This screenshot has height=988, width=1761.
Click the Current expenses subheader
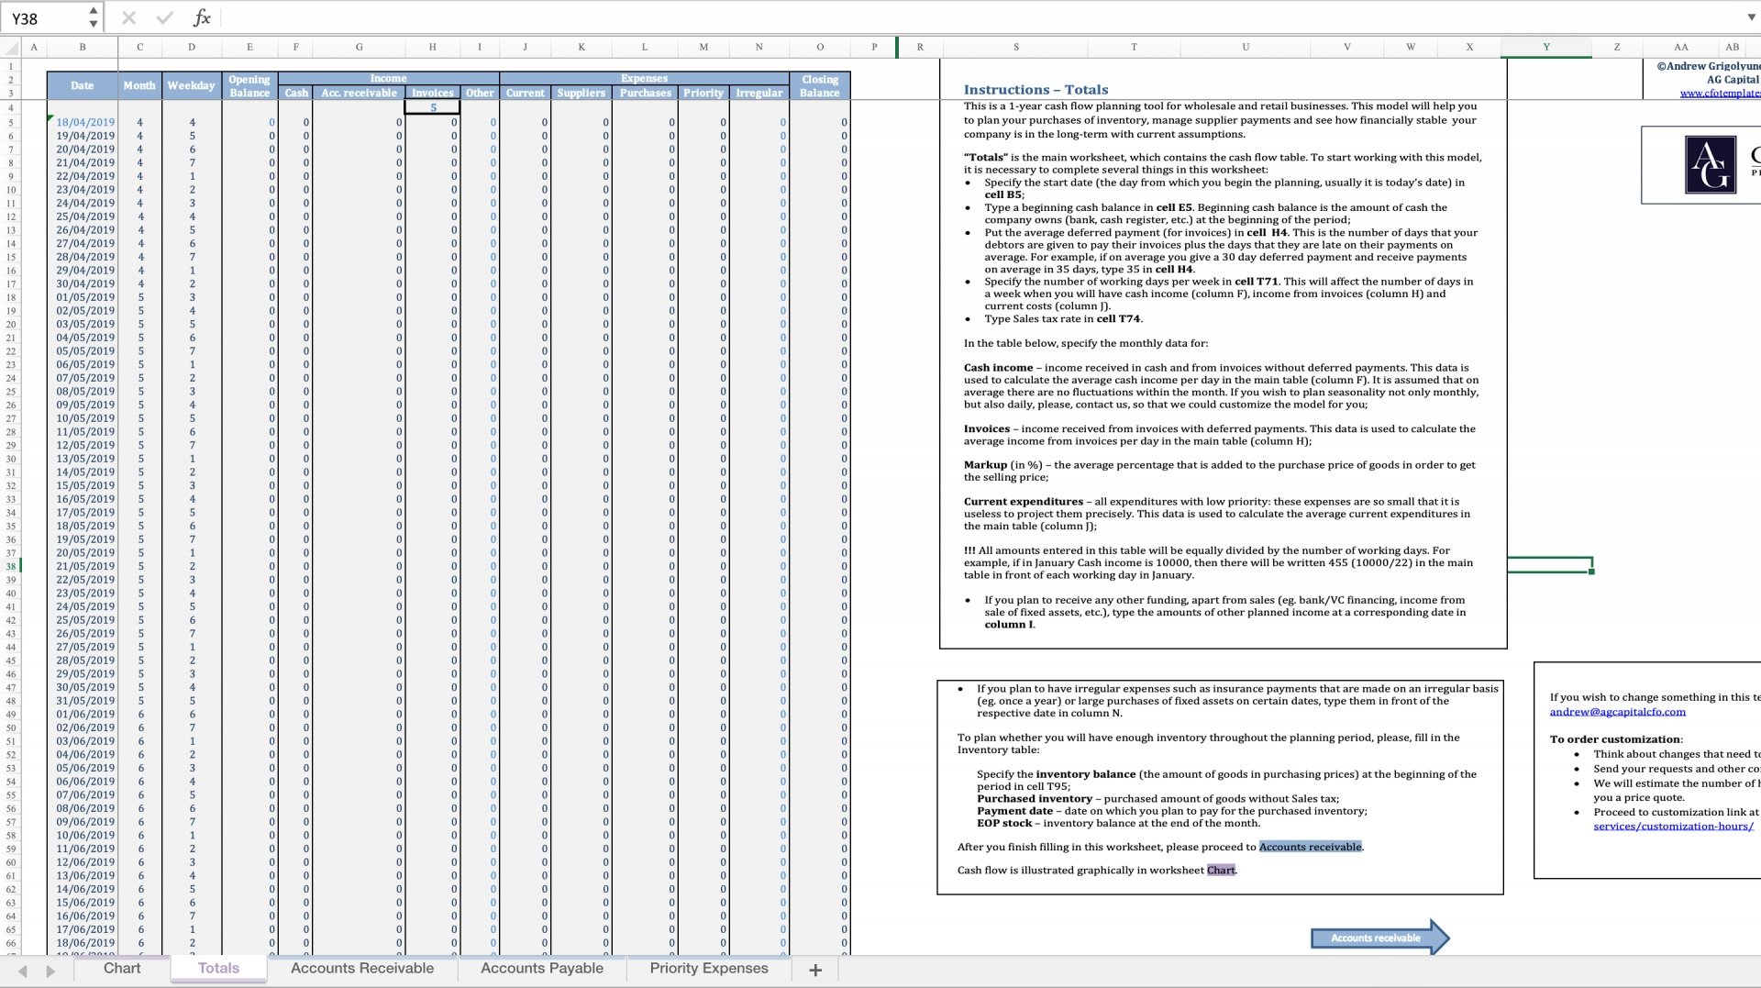(525, 93)
